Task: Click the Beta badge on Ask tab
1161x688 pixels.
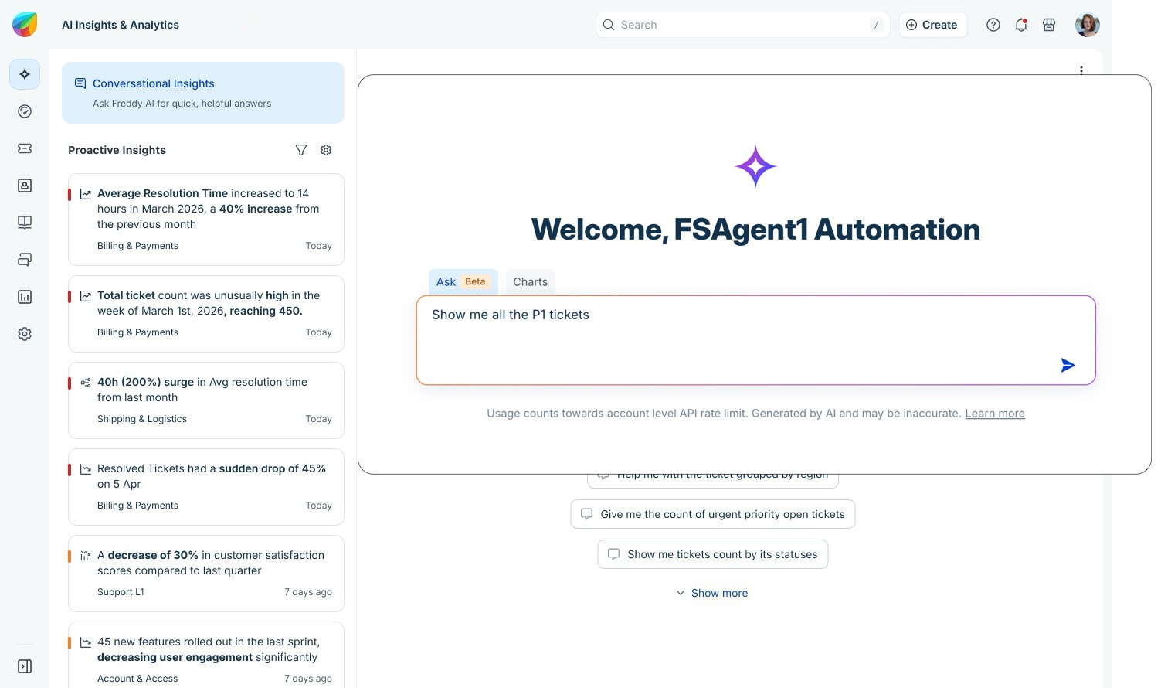Action: [475, 282]
